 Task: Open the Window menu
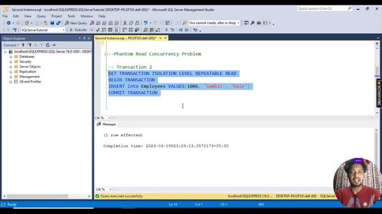click(87, 16)
